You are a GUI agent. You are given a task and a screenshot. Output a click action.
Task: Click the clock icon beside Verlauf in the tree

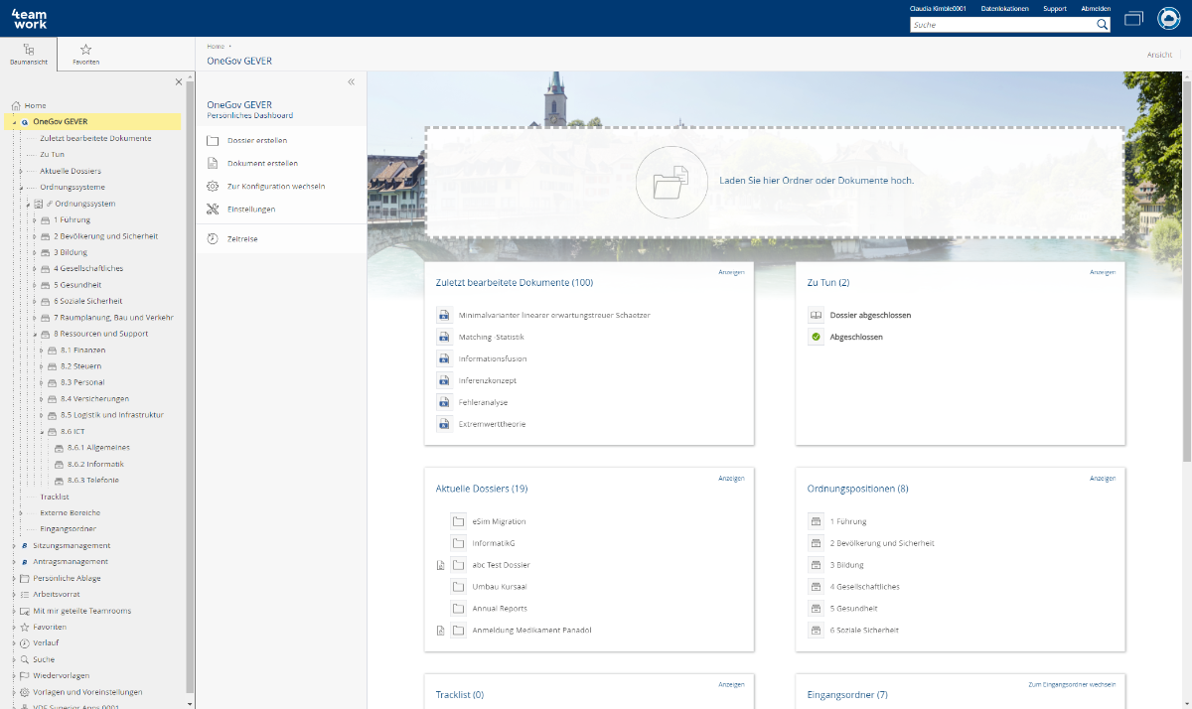tap(25, 643)
